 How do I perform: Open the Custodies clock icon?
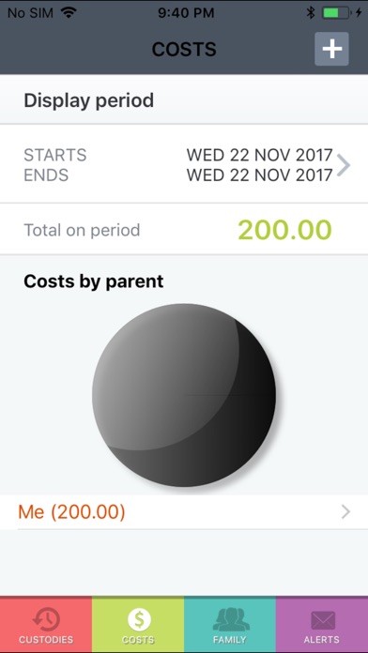(x=46, y=619)
